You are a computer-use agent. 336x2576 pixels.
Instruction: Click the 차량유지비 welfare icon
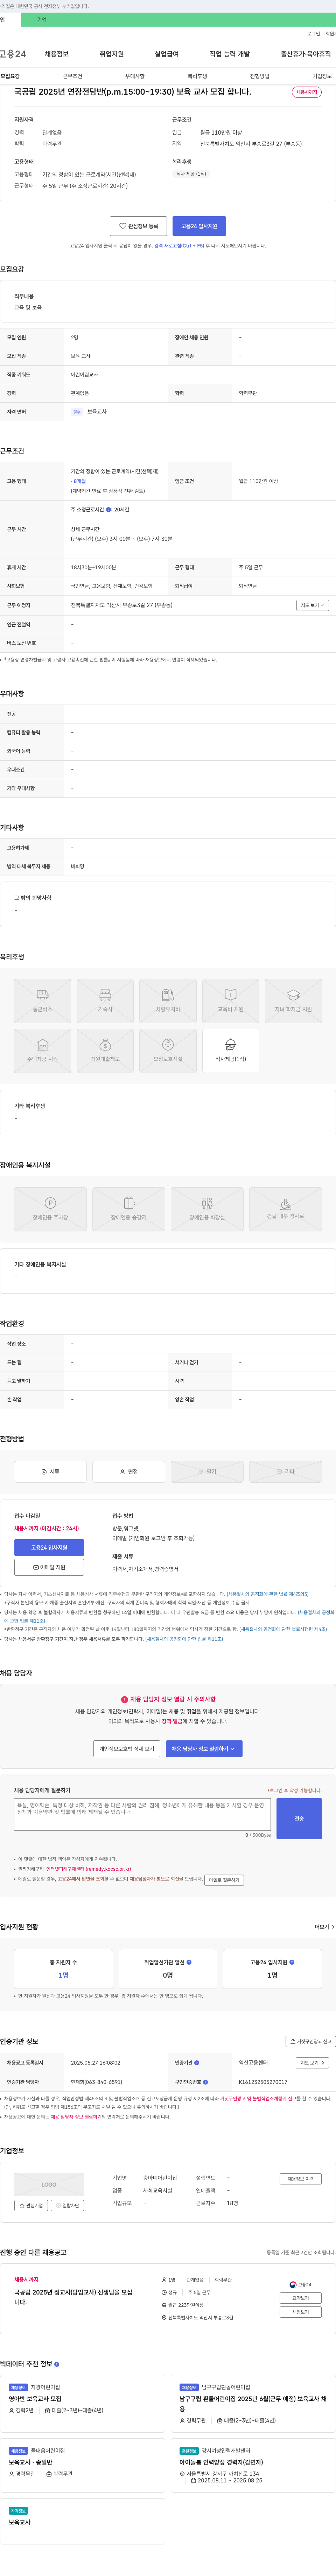coord(168,1001)
